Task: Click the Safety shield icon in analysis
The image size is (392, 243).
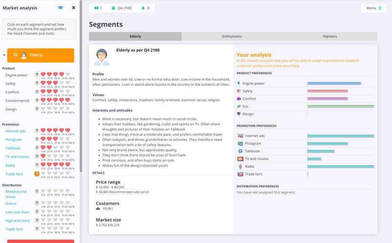Action: 239,91
